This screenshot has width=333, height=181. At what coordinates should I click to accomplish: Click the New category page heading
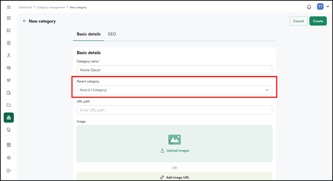tap(42, 21)
